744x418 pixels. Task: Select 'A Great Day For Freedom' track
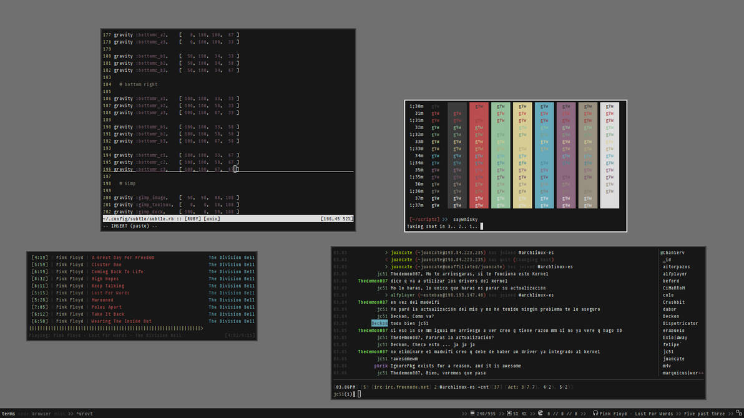point(122,258)
